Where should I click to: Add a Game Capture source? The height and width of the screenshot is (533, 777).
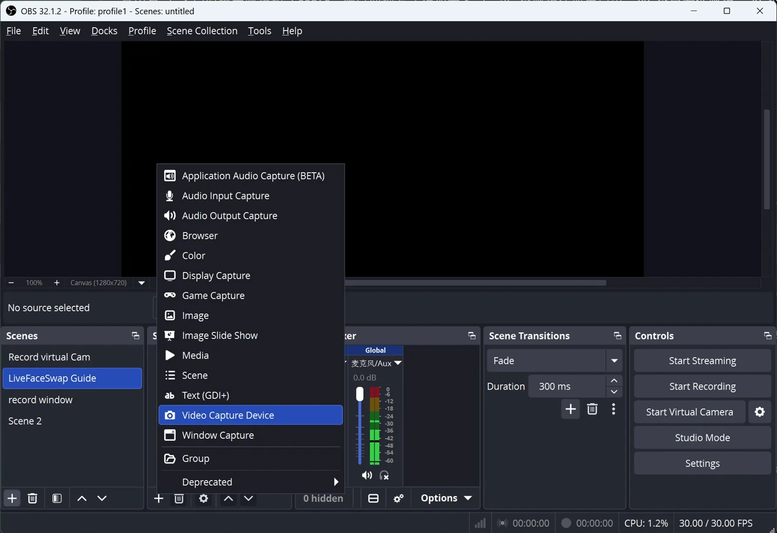pos(250,295)
